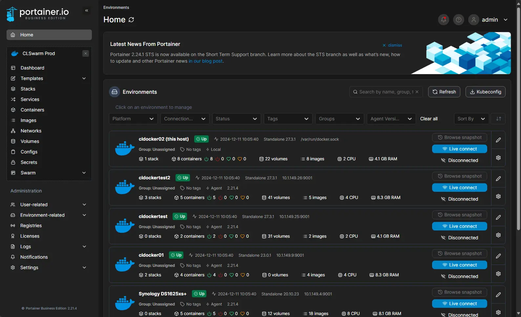Click the refresh icon beside the Home title

[131, 20]
